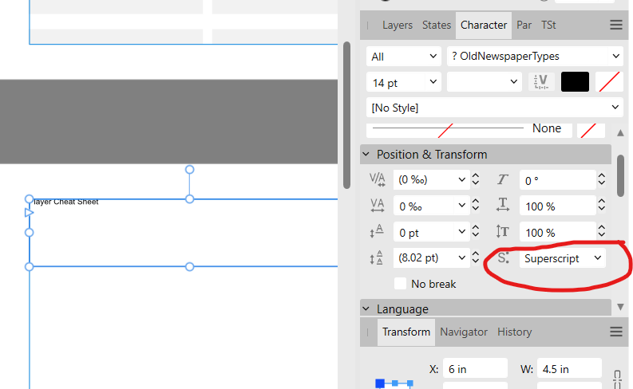
Task: Click the baseline shift stepper arrows
Action: pos(476,232)
